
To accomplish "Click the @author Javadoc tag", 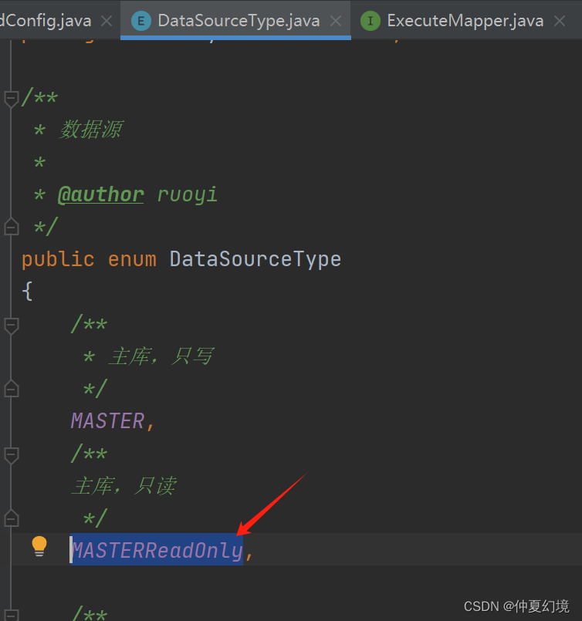I will [x=100, y=195].
